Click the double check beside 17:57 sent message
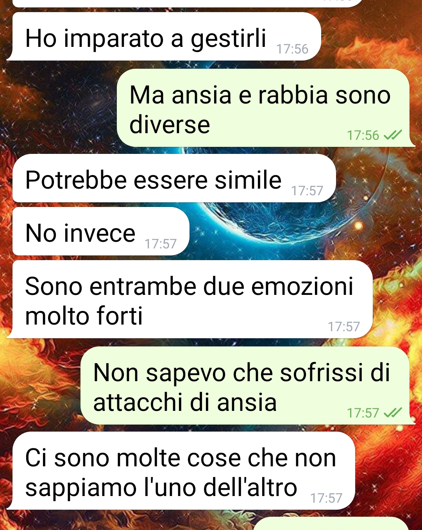This screenshot has width=422, height=530. coord(392,413)
